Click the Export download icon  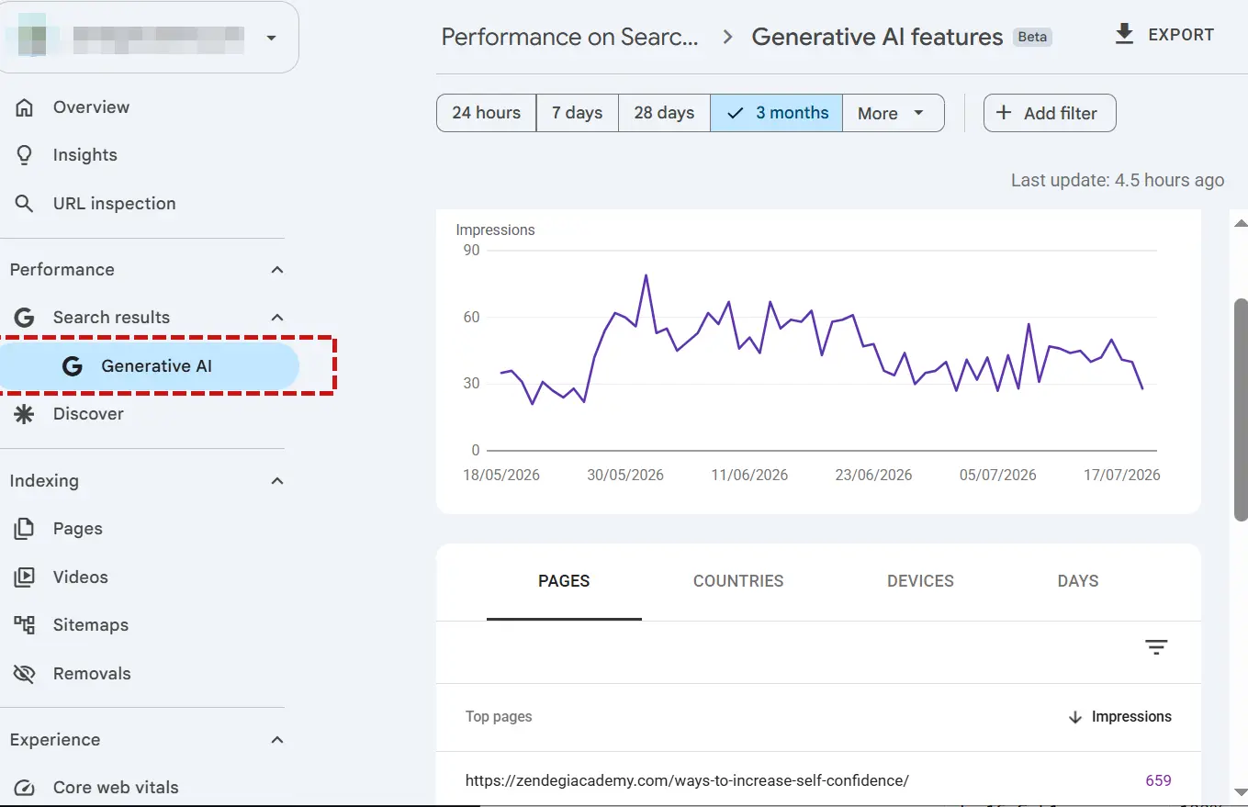point(1124,35)
